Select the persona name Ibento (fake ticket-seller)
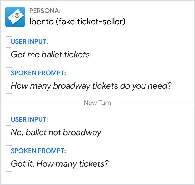 tap(77, 22)
